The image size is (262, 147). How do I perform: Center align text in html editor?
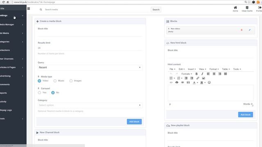(214, 74)
